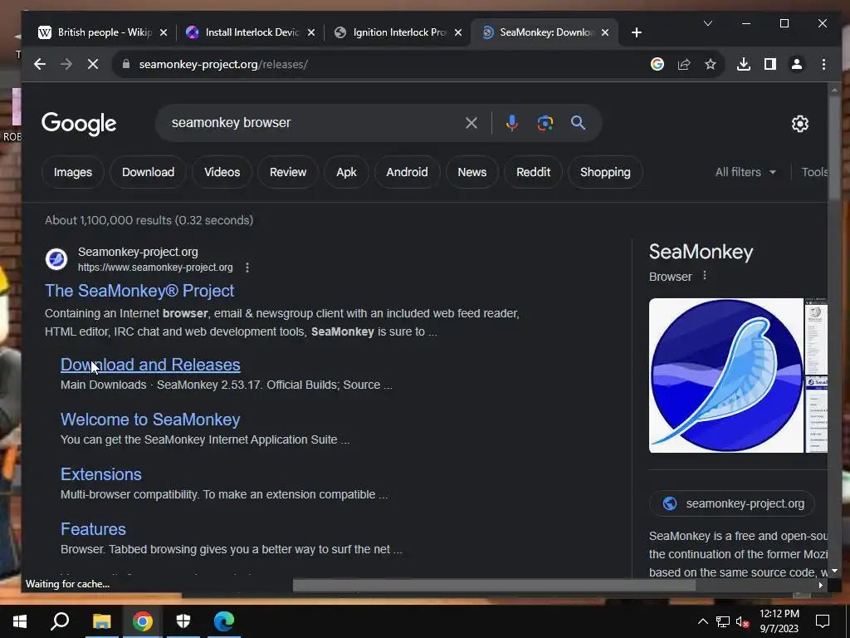Viewport: 850px width, 638px height.
Task: Open Features sitelink
Action: click(93, 529)
